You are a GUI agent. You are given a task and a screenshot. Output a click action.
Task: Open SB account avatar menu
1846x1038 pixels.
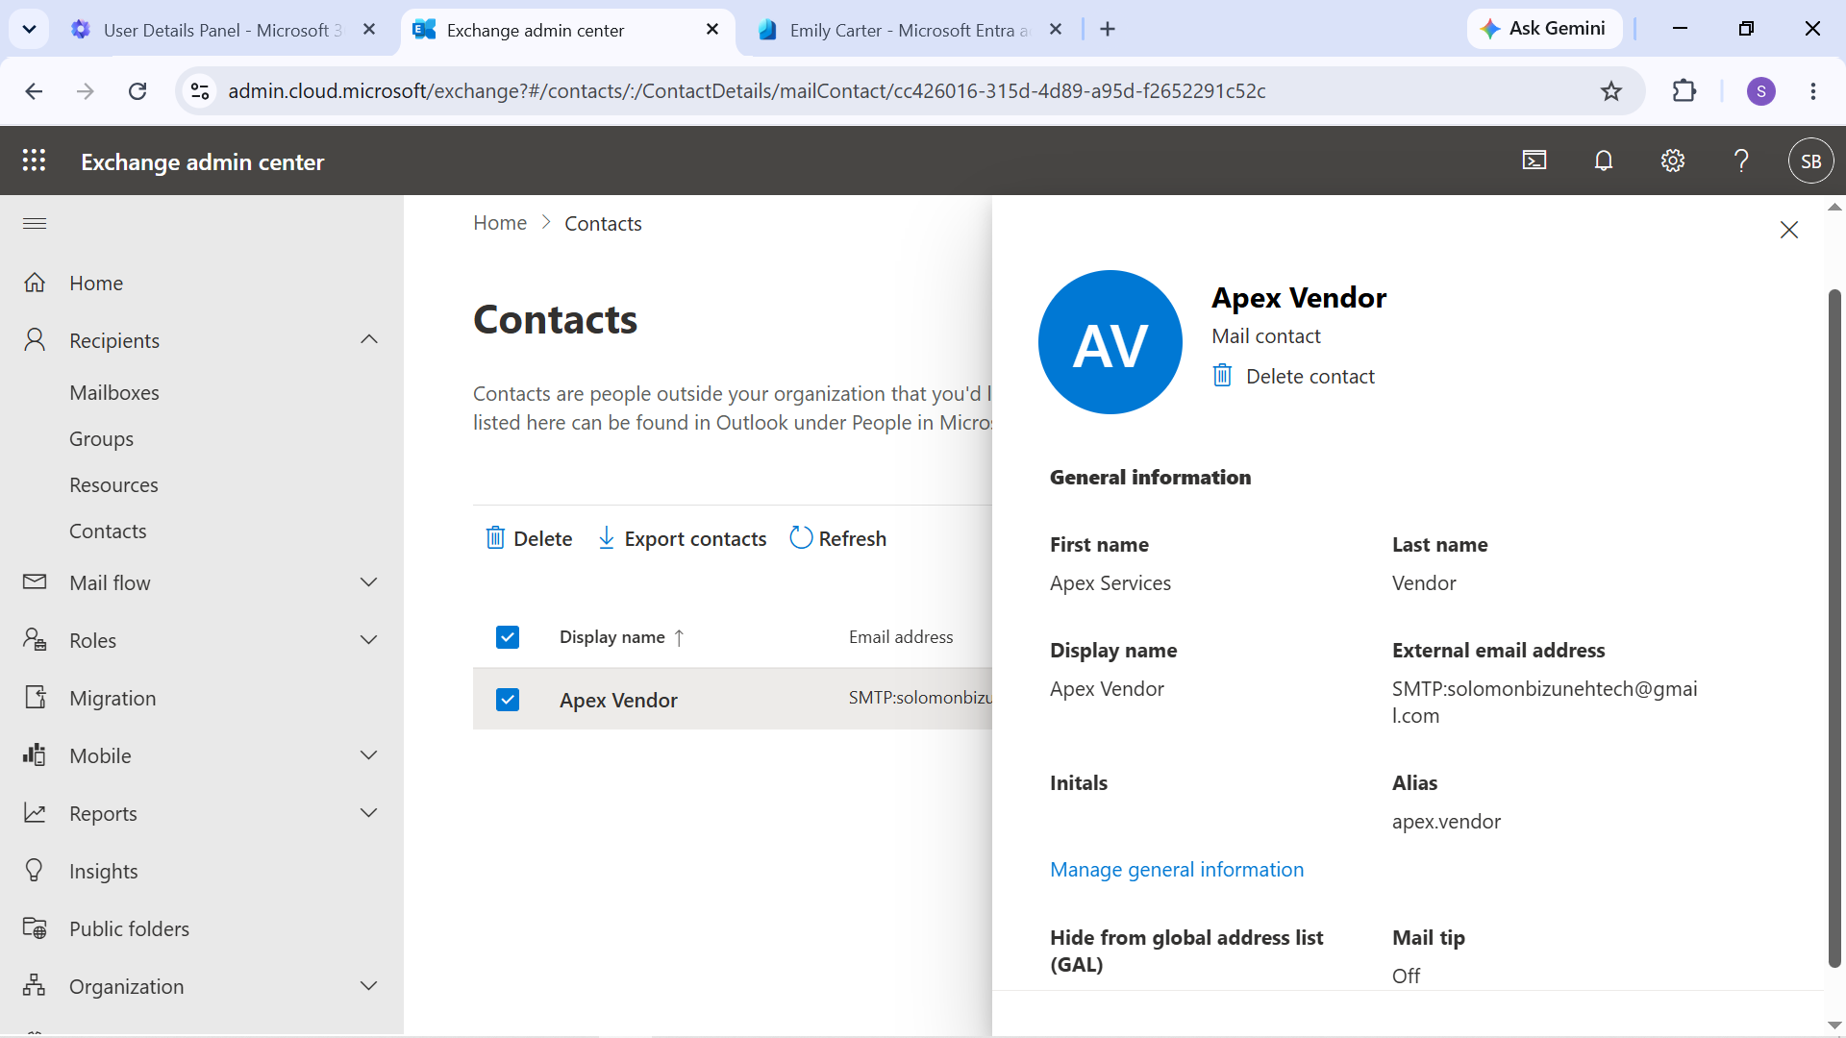[x=1810, y=161]
